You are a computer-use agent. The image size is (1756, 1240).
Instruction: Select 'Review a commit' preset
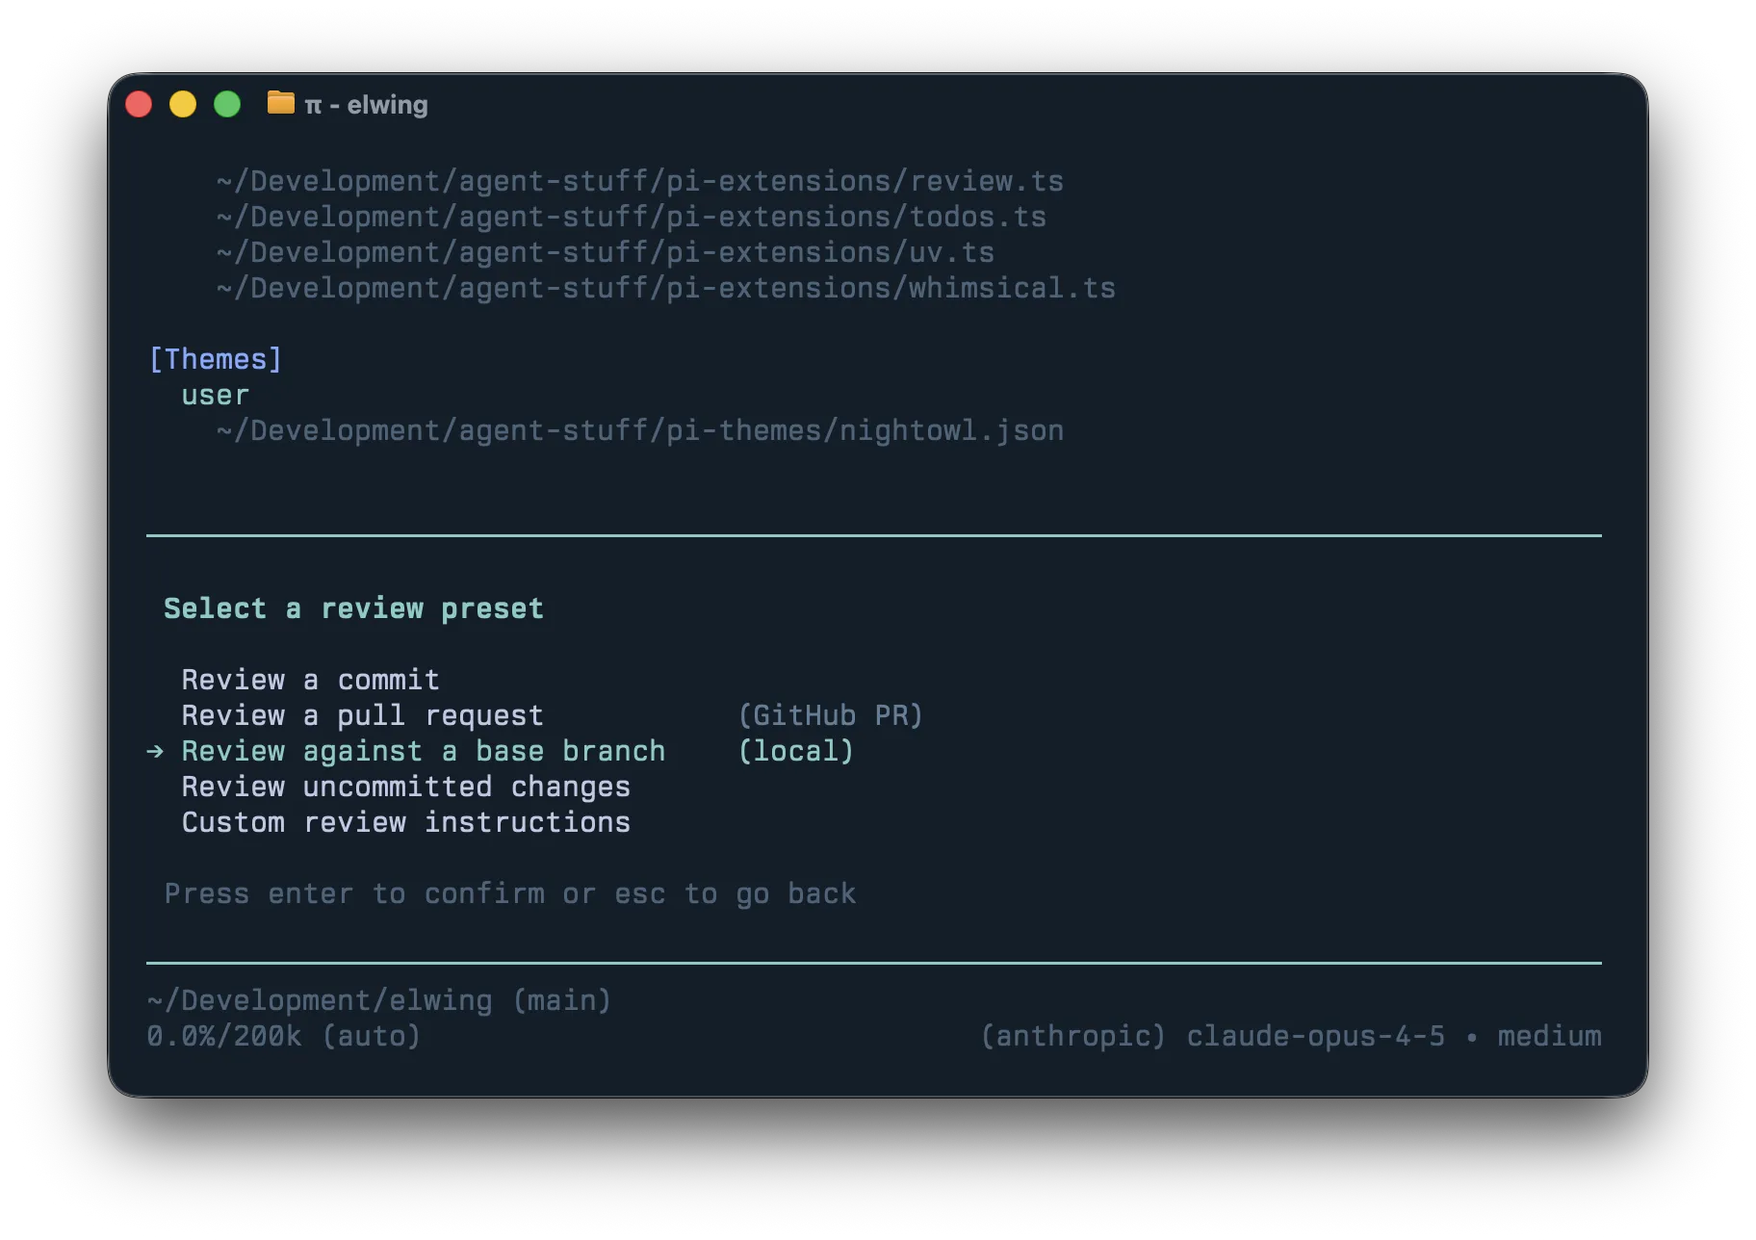pyautogui.click(x=310, y=680)
